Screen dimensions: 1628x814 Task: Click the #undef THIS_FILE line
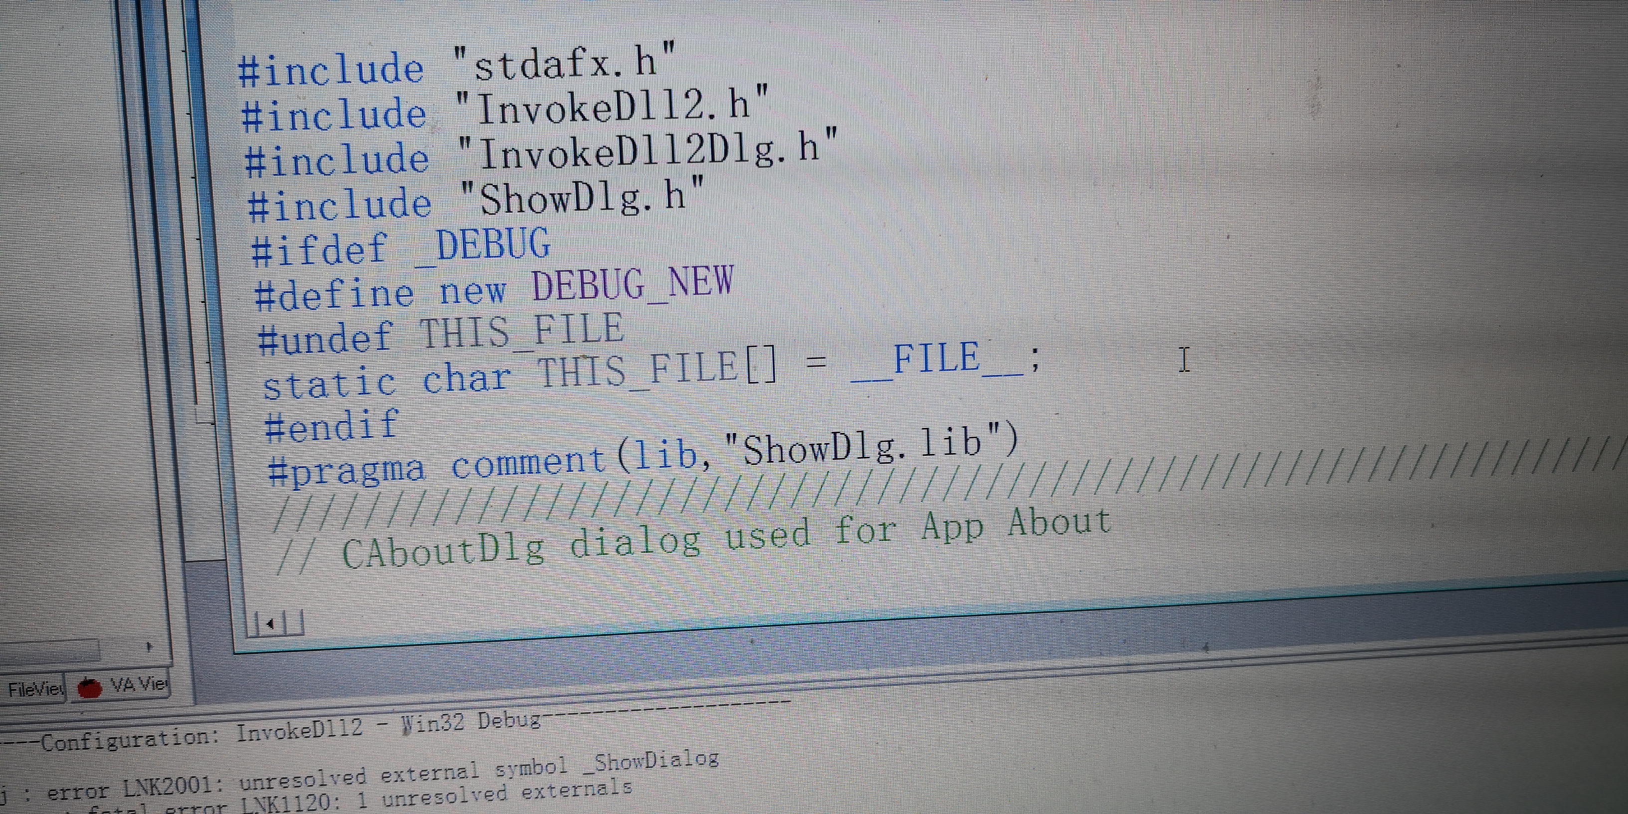pos(441,333)
